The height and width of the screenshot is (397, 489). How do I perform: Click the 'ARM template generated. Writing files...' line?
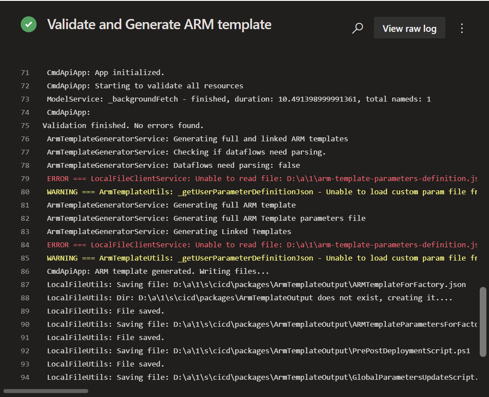pyautogui.click(x=158, y=271)
